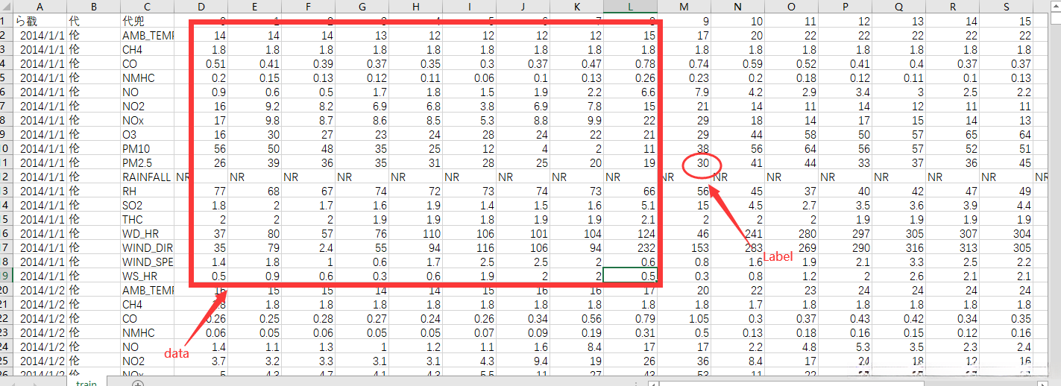This screenshot has width=1061, height=386.
Task: Select the PM2.5 cell with value 30
Action: click(x=684, y=162)
